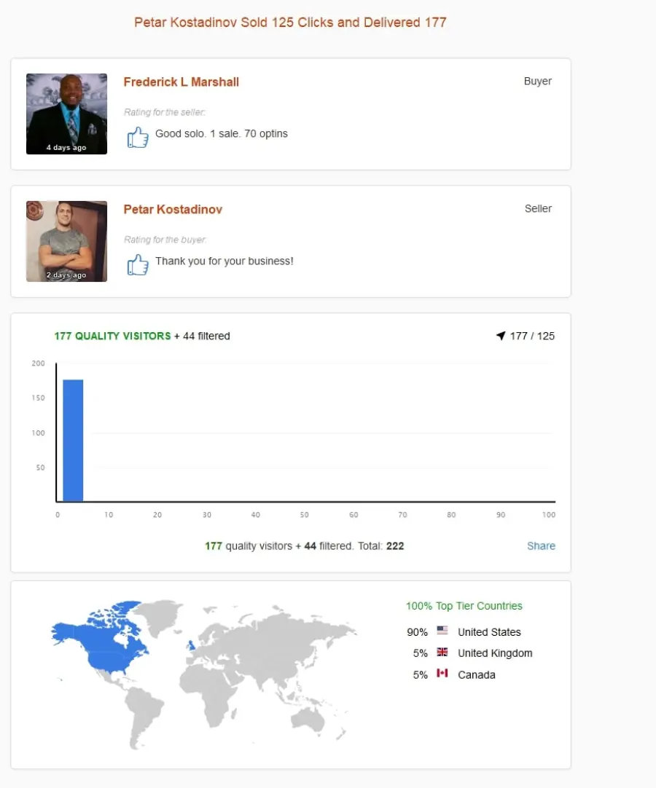
Task: Click the Seller label on second card
Action: click(538, 208)
